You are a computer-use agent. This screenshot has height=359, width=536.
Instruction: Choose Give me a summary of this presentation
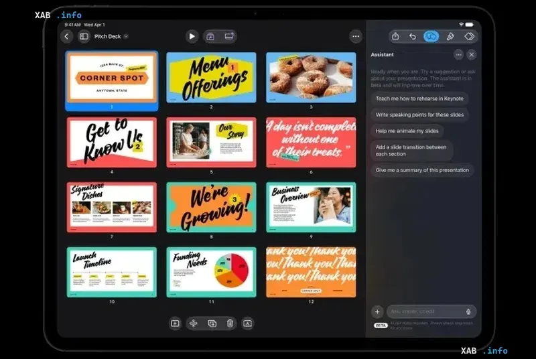click(x=422, y=170)
